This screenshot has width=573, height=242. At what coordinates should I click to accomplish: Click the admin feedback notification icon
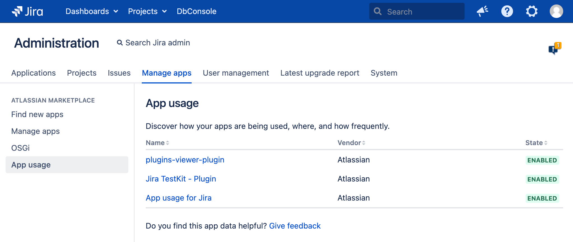pos(554,49)
